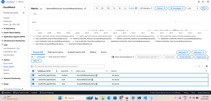The width and height of the screenshot is (211, 101).
Task: Open the Line graph type dropdown
Action: coord(193,8)
